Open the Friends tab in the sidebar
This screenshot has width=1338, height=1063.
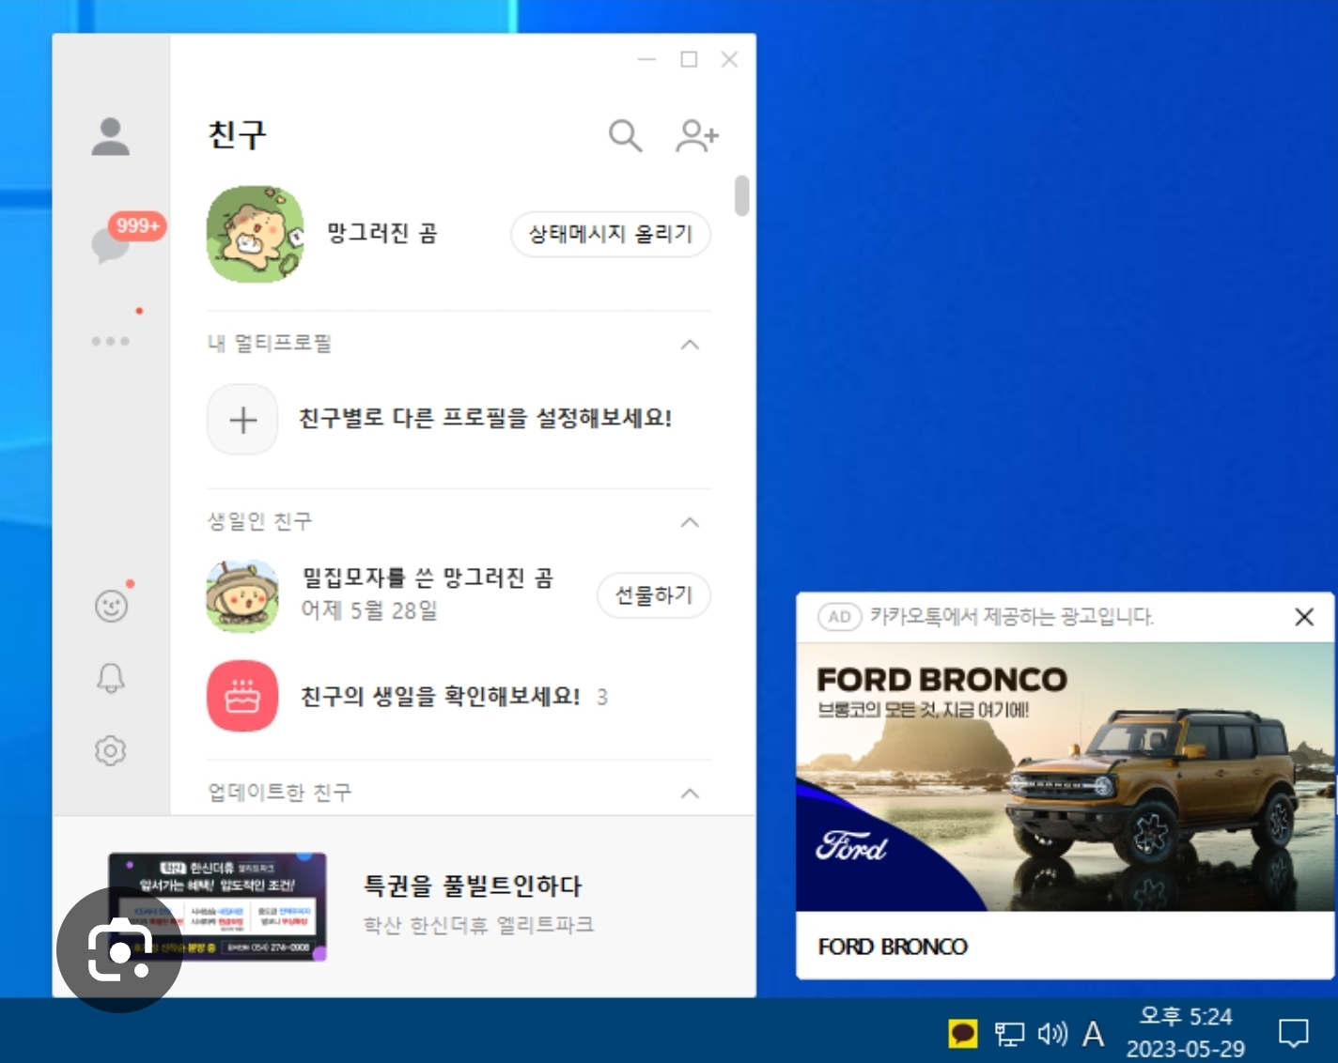[x=111, y=136]
